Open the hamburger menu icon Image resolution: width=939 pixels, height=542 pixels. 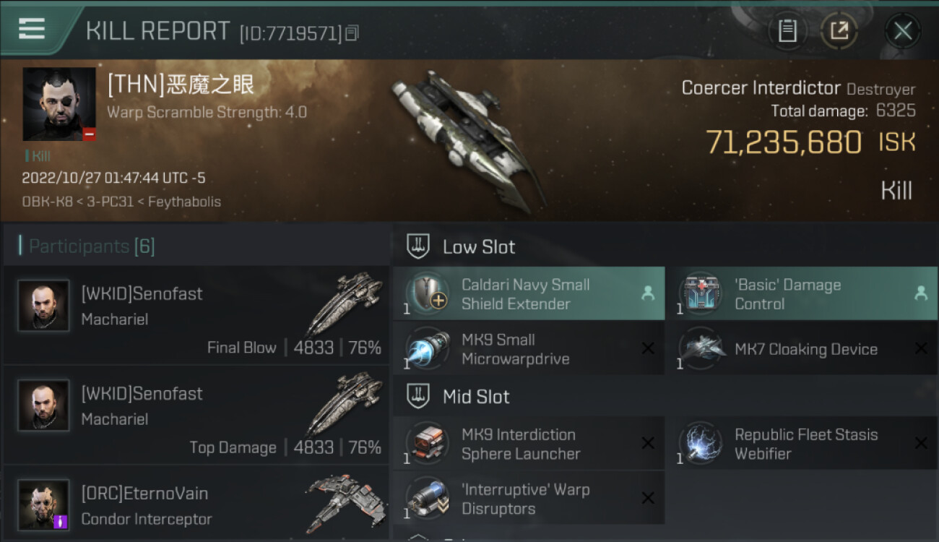(x=32, y=29)
